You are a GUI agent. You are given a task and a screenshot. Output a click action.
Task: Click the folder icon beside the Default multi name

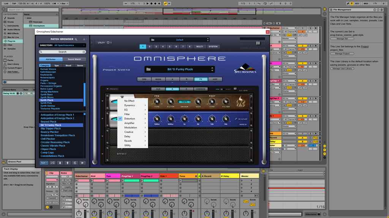(153, 40)
